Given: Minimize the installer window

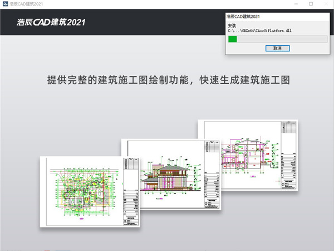Looking at the screenshot, I should click(x=296, y=4).
